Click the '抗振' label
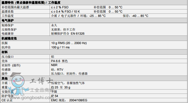 (x=5, y=43)
